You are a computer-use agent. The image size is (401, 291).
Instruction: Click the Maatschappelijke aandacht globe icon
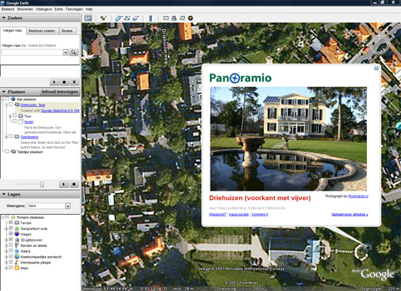coord(17,256)
